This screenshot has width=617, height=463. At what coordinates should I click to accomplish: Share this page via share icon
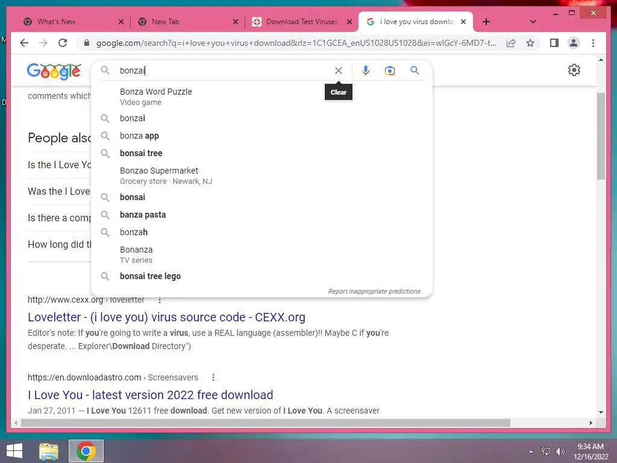(x=511, y=43)
